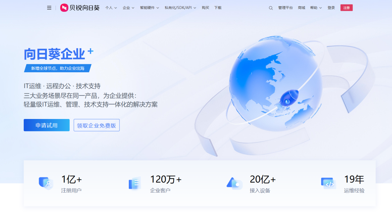Click the 20亿+ statistic text
This screenshot has height=216, width=392.
pyautogui.click(x=263, y=179)
